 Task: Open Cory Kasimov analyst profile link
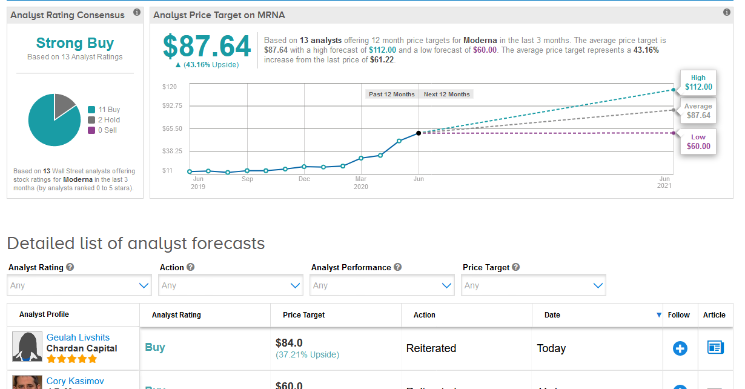[x=75, y=381]
